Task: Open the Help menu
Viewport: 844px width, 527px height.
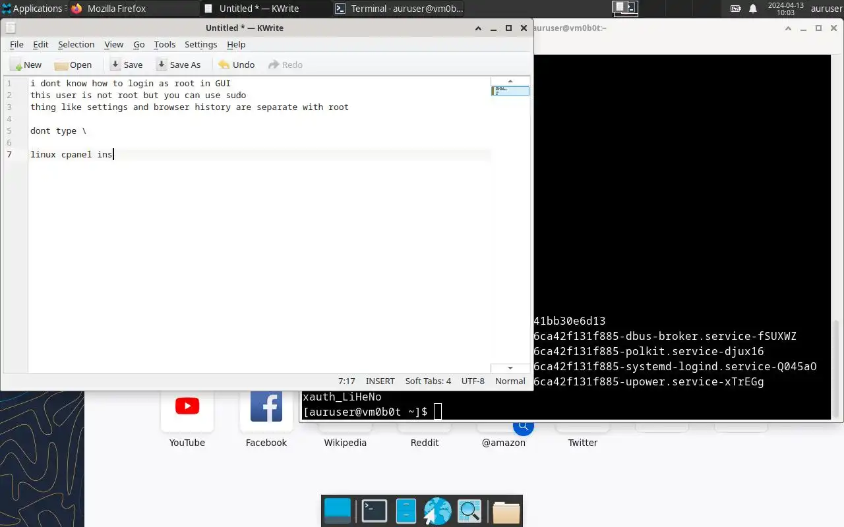Action: point(235,44)
